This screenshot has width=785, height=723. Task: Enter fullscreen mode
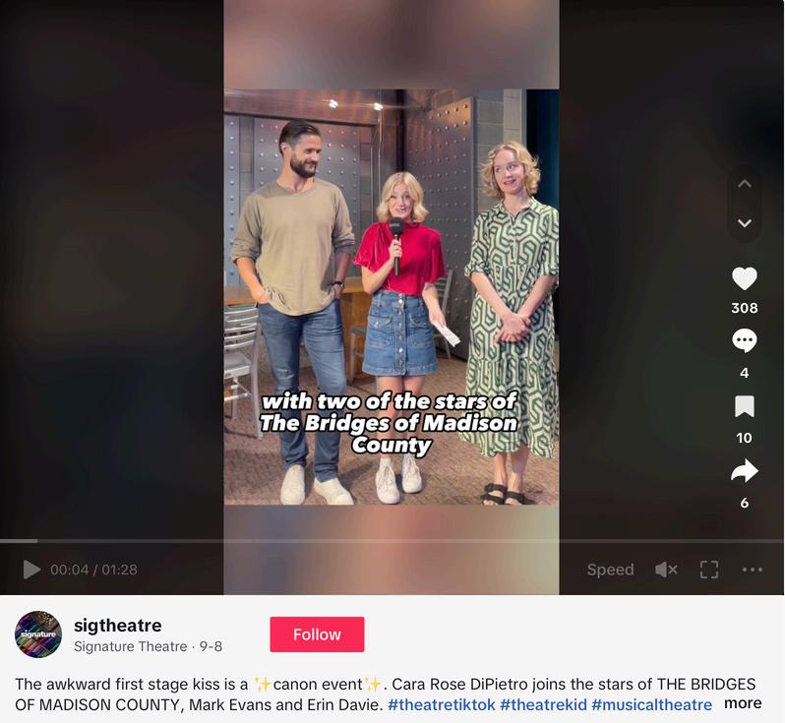click(x=709, y=570)
